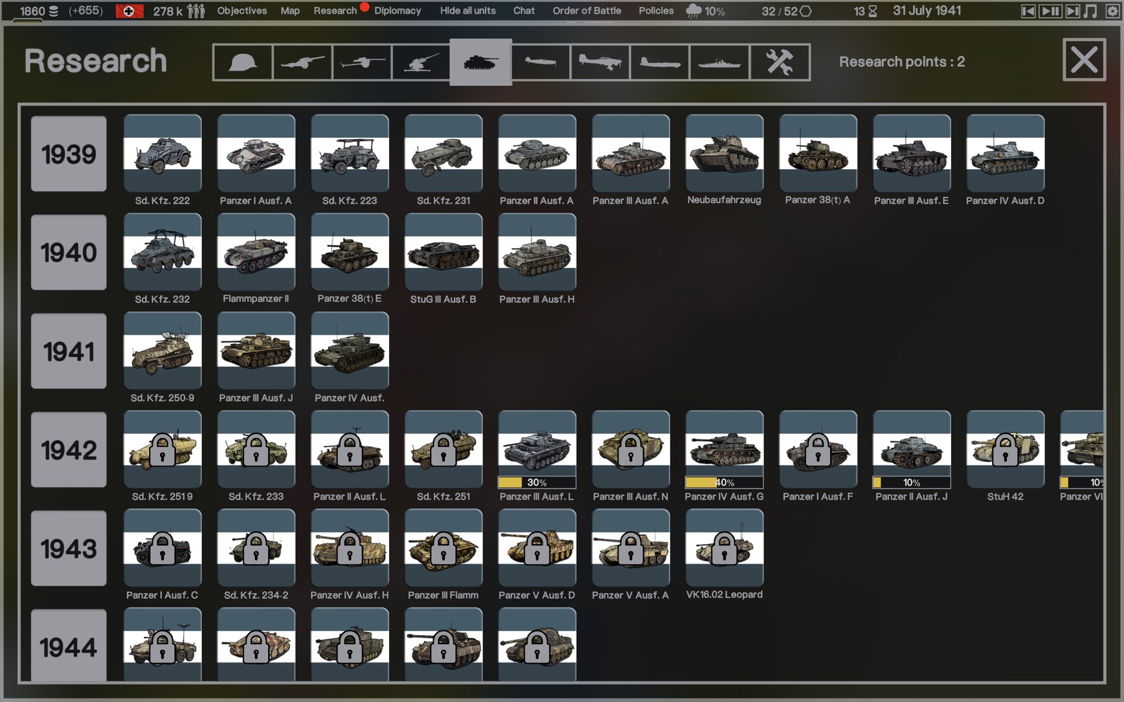Image resolution: width=1124 pixels, height=702 pixels.
Task: Click the 1939 year row label
Action: click(69, 153)
